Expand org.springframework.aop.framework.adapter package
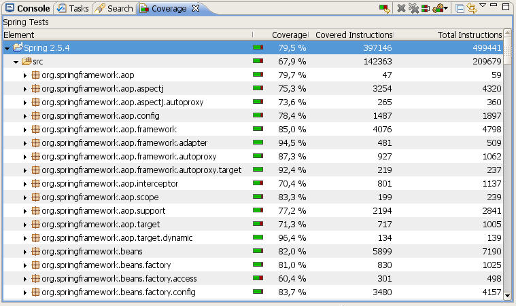This screenshot has height=306, width=516. click(x=25, y=143)
